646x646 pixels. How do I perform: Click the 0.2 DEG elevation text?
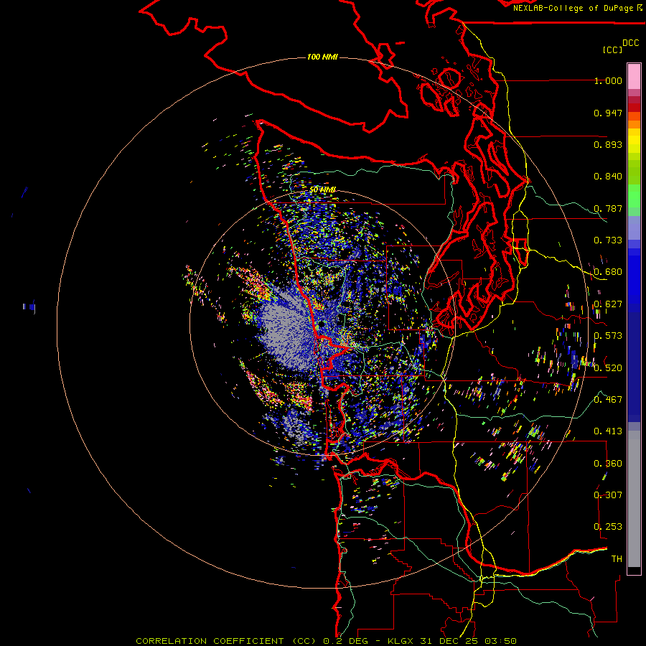[x=346, y=641]
